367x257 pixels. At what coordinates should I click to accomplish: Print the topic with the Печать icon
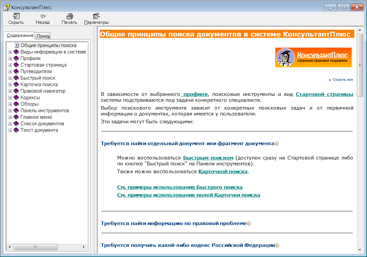point(69,16)
